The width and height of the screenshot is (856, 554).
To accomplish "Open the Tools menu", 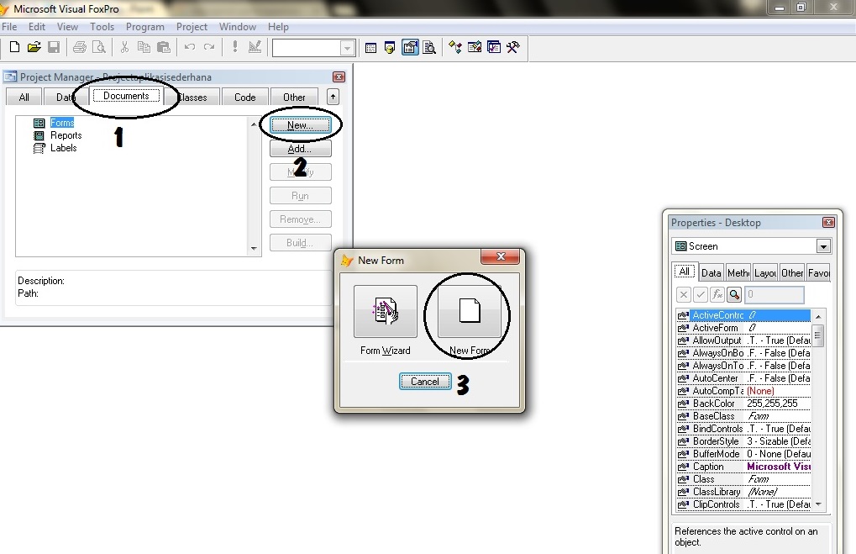I will pos(102,27).
